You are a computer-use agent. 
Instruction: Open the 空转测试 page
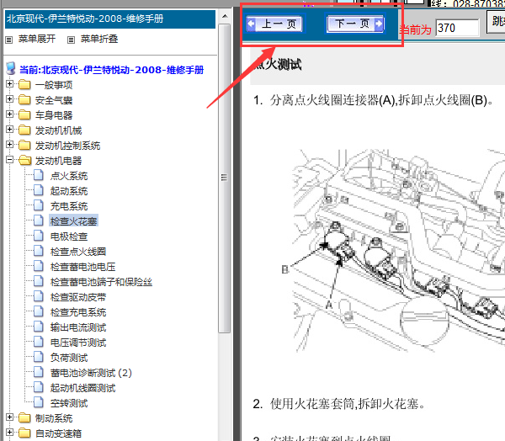tap(69, 403)
